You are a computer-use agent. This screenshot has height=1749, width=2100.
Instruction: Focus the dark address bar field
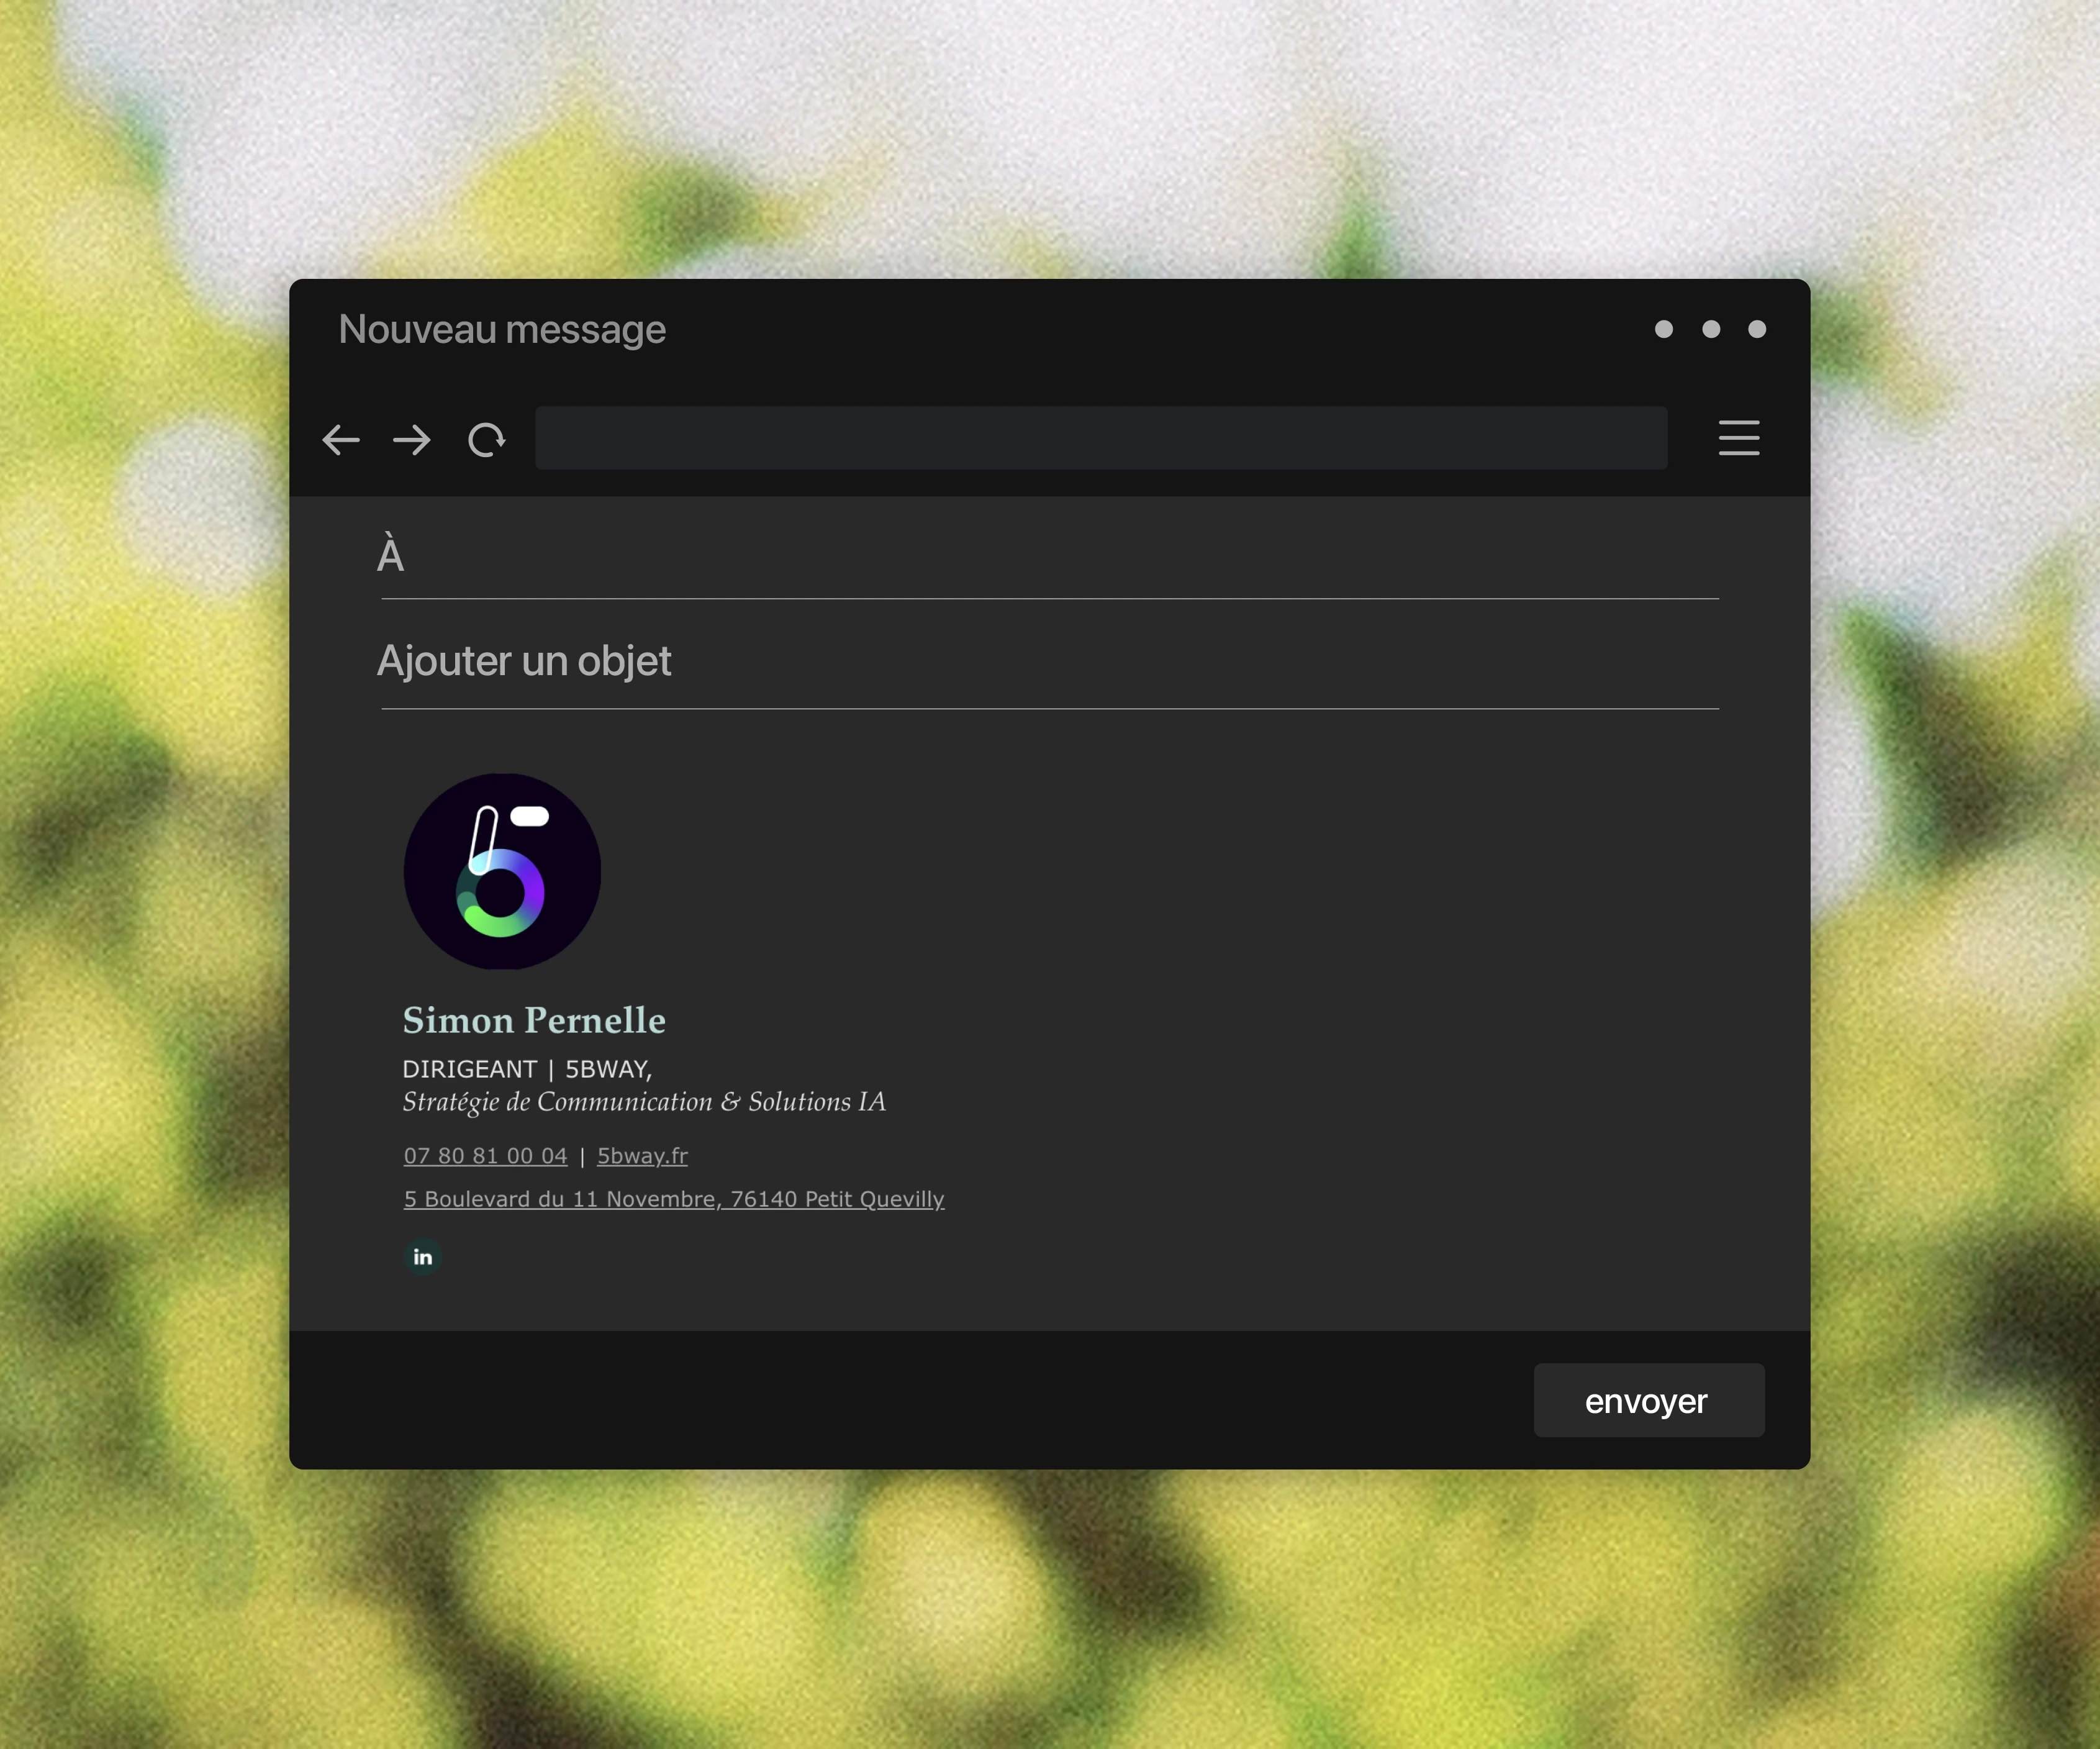tap(1100, 438)
